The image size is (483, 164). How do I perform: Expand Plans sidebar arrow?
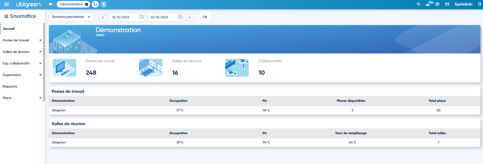[40, 98]
